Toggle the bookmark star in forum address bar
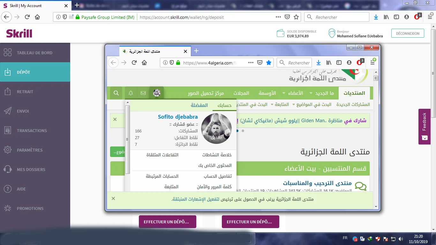The height and width of the screenshot is (245, 436). [269, 63]
